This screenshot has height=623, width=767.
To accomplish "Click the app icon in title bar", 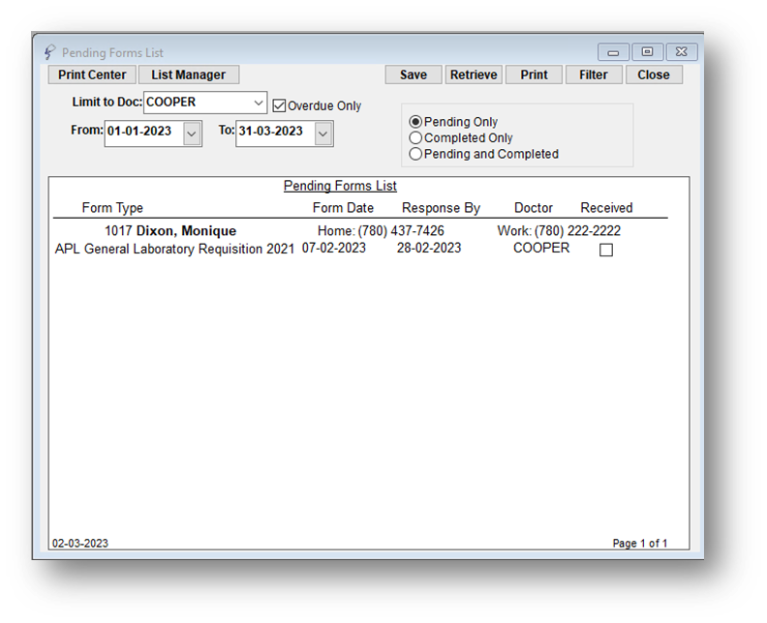I will (49, 52).
